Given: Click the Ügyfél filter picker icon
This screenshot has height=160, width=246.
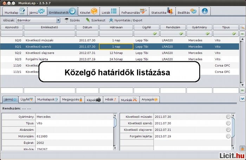Looking at the screenshot, I should click(155, 34).
